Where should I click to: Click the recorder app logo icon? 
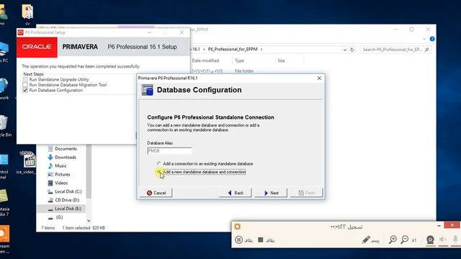237,227
